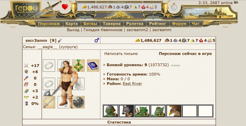The image size is (246, 126).
Task: Click the orc unit showing 33
Action: 142,111
